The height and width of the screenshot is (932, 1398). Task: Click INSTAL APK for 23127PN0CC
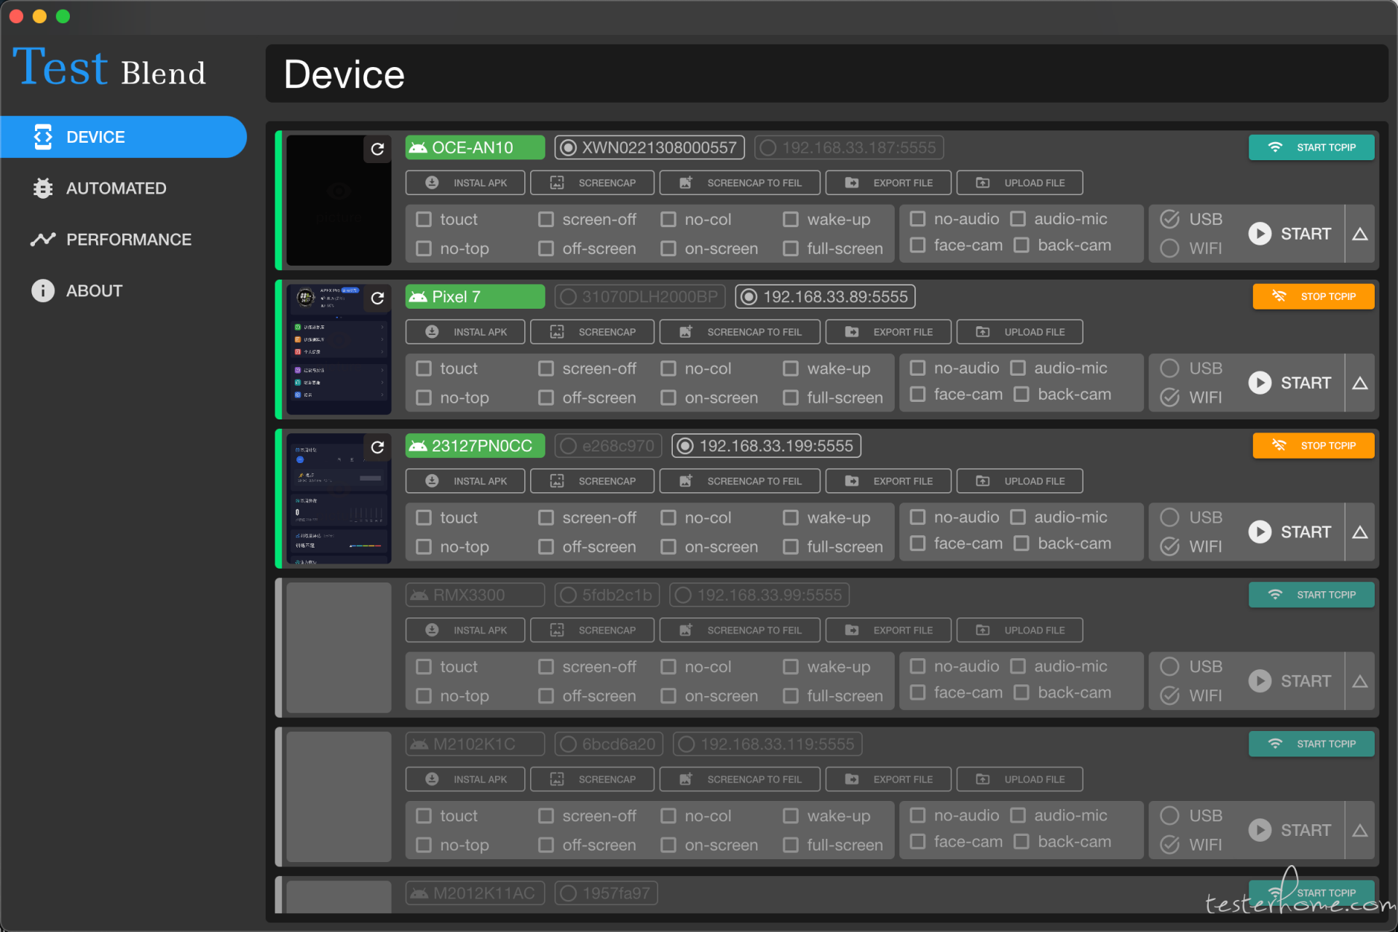(465, 481)
